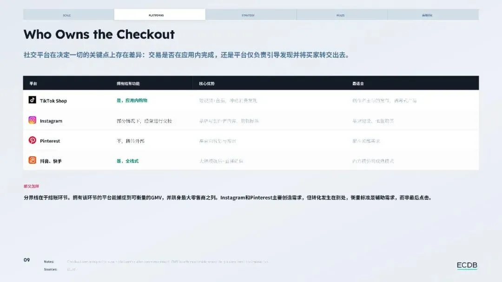Viewport: 502px width, 282px height.
Task: Click the 核心优势 column header
Action: (207, 83)
